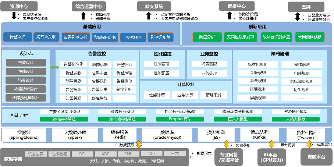Open the 数据库 (oracle/mysql) box
334x167 pixels.
pyautogui.click(x=167, y=135)
